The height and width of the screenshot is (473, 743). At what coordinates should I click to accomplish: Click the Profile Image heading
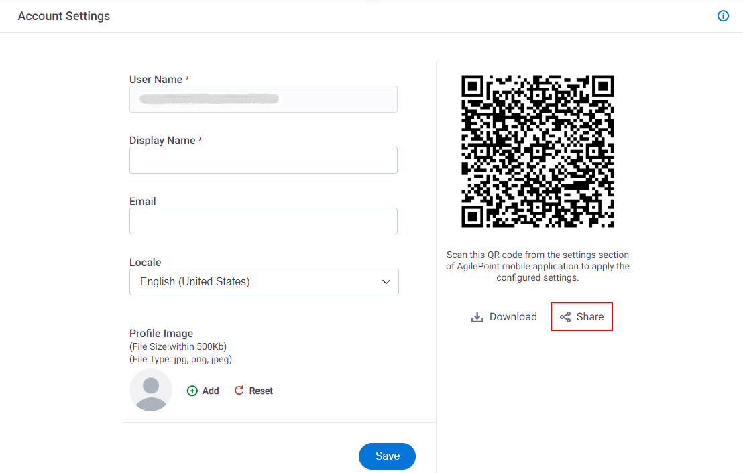(x=161, y=334)
